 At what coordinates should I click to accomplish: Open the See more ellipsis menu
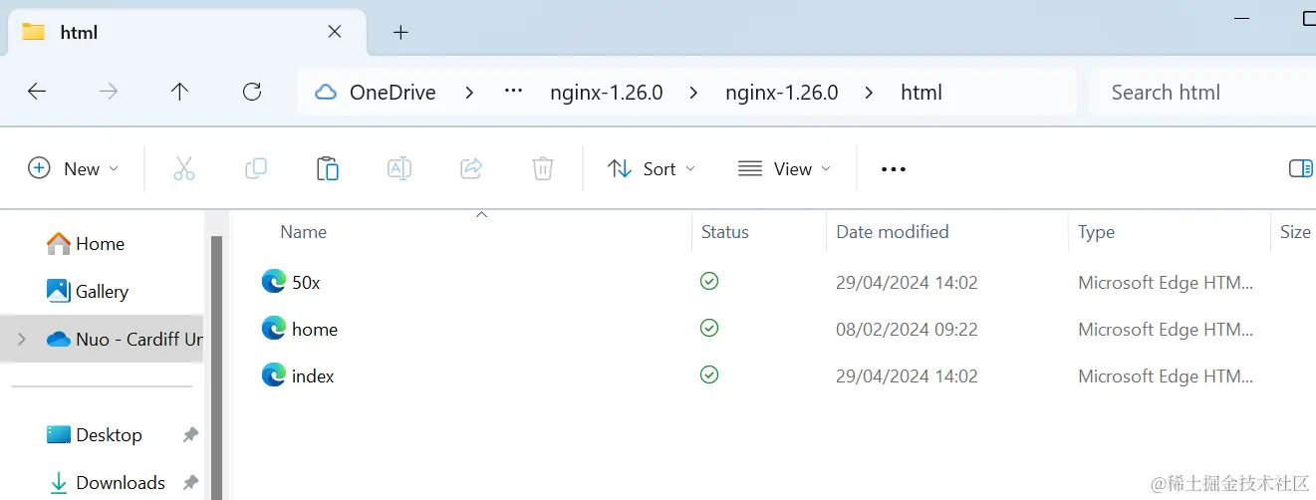coord(894,169)
